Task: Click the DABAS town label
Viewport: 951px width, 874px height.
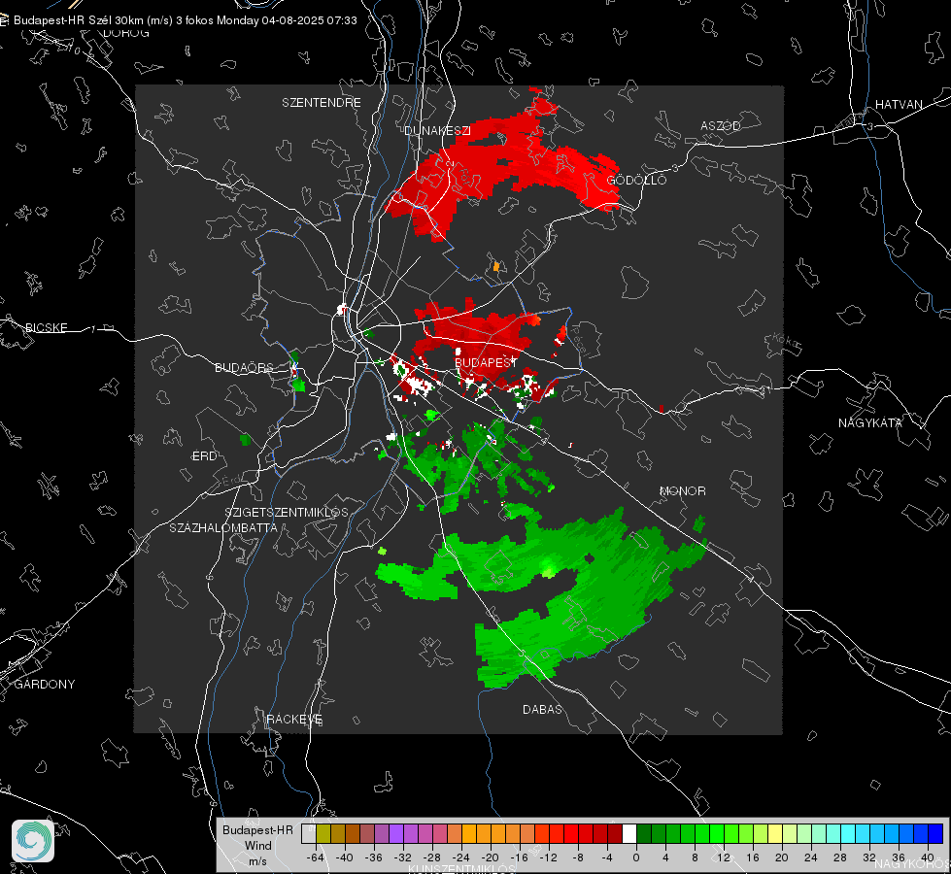Action: pyautogui.click(x=543, y=710)
